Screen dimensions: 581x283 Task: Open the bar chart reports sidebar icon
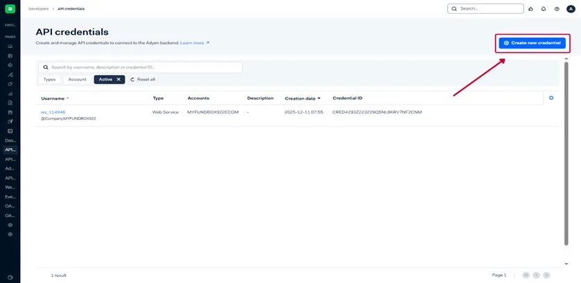[x=10, y=93]
